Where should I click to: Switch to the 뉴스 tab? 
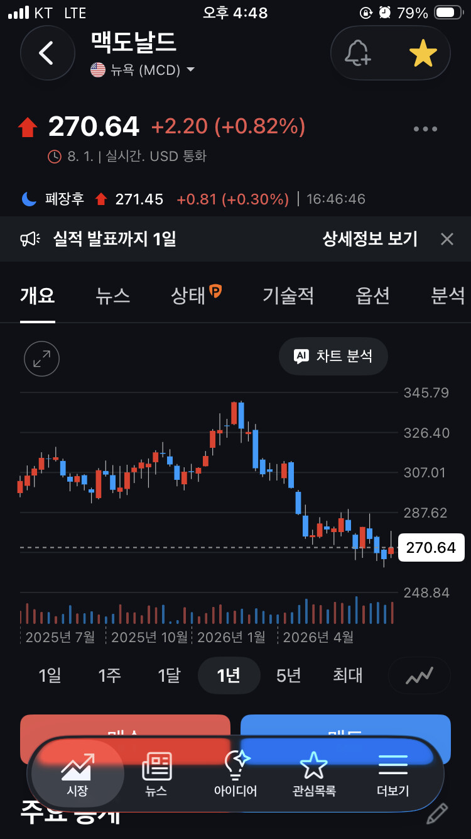tap(113, 295)
